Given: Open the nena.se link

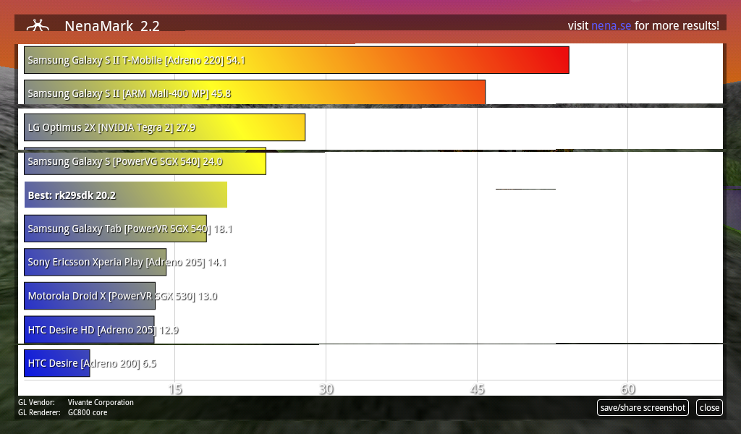Looking at the screenshot, I should pos(611,25).
